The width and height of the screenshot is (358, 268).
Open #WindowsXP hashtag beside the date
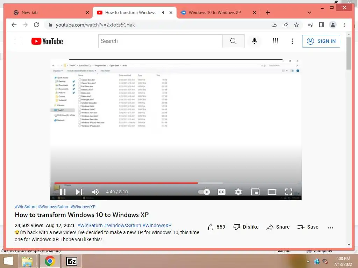[x=157, y=226]
